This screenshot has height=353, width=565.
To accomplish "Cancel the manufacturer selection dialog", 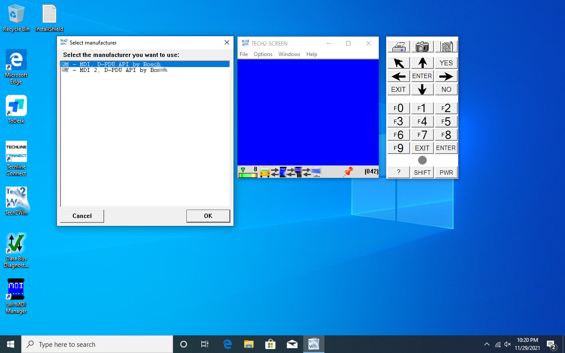I will [82, 216].
